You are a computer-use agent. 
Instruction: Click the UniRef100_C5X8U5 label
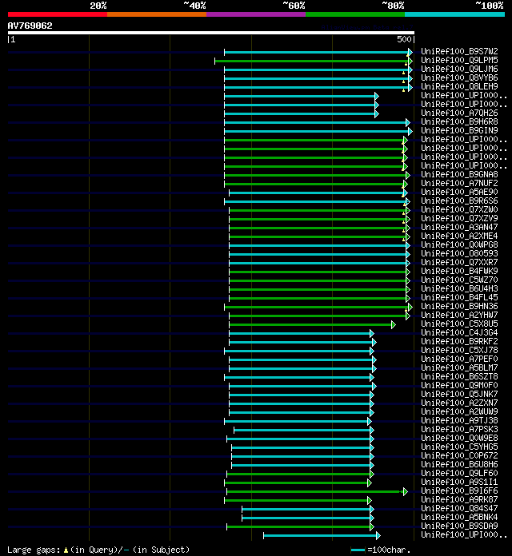459,324
